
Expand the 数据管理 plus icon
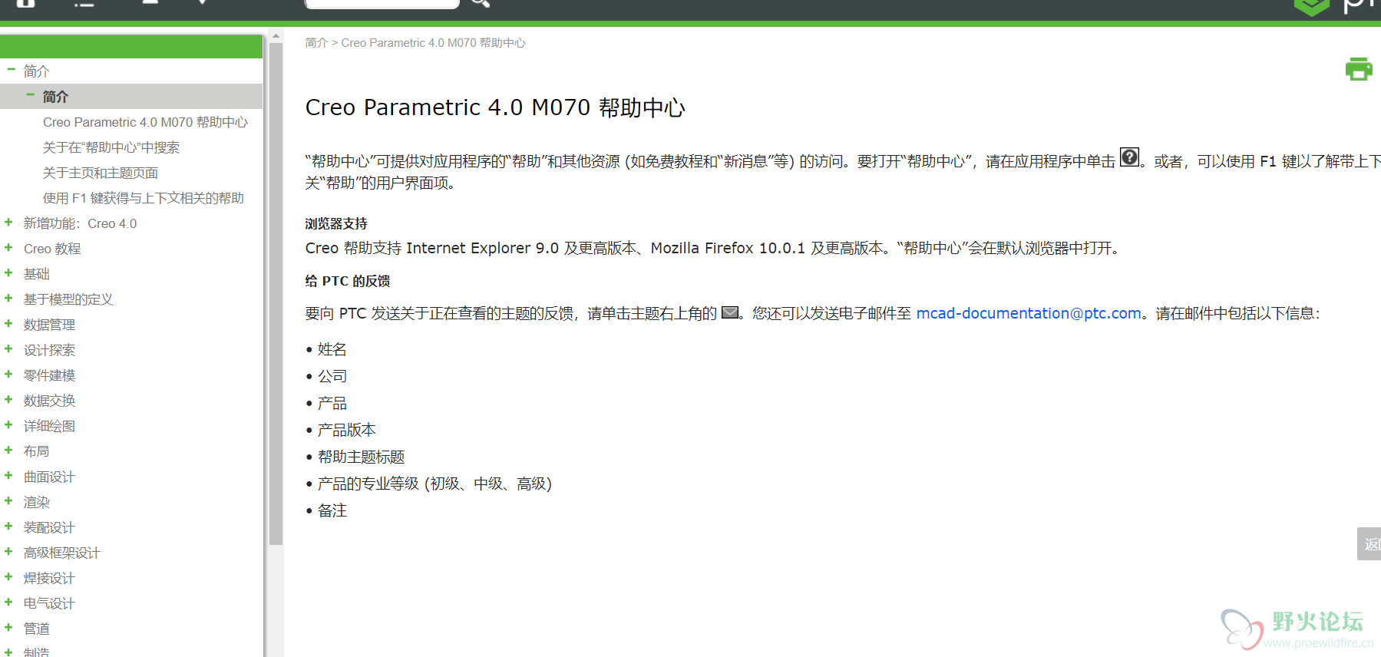pyautogui.click(x=8, y=323)
